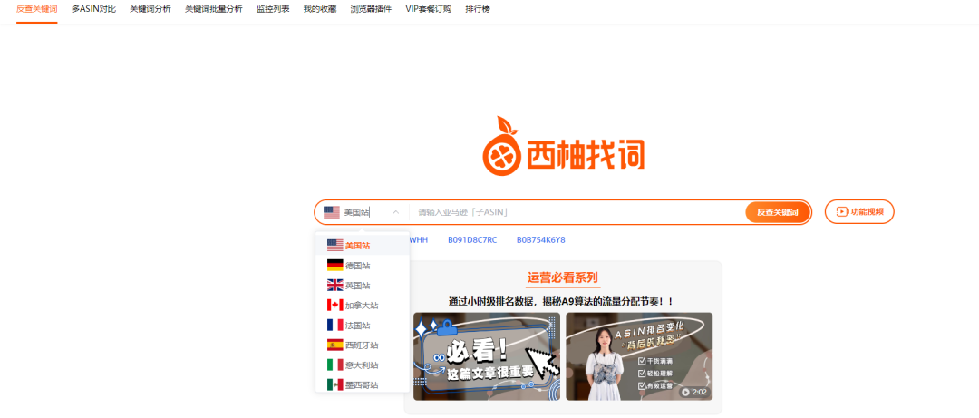Viewport: 979px width, 418px height.
Task: Click the Spanish flag icon
Action: point(335,345)
